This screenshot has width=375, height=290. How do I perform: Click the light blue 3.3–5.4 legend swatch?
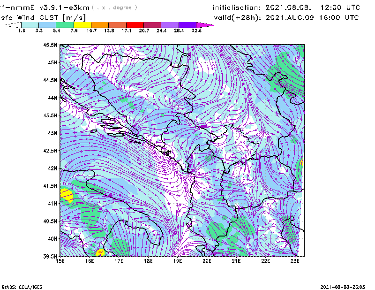point(47,25)
